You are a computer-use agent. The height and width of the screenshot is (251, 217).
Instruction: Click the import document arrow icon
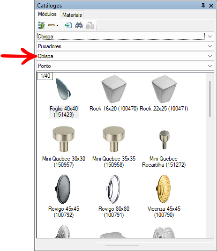pos(68,25)
